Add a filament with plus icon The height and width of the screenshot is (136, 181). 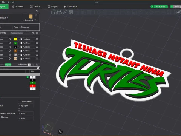pyautogui.click(x=26, y=33)
